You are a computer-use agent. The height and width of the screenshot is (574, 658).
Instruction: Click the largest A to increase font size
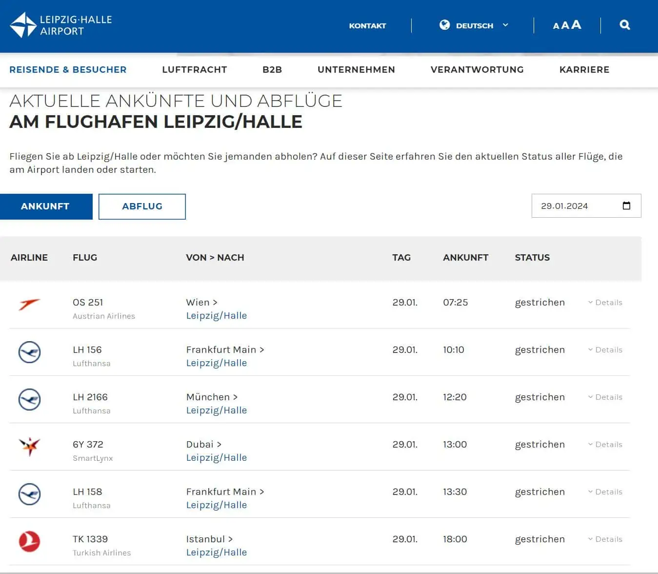pos(576,24)
